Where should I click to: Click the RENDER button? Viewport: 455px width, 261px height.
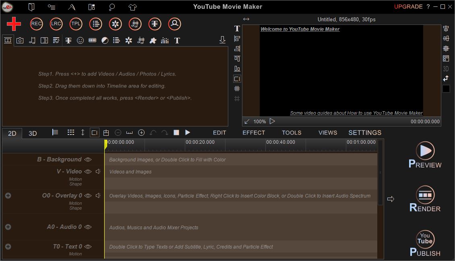(425, 199)
